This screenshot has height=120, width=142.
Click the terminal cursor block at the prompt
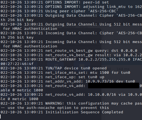[x=0, y=116]
